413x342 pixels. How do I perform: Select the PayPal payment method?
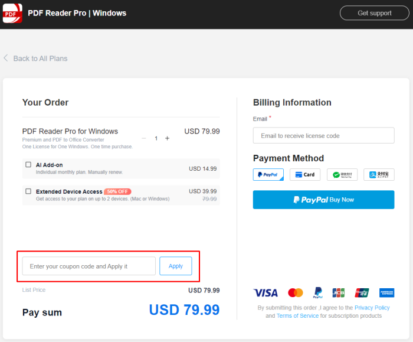(x=268, y=175)
